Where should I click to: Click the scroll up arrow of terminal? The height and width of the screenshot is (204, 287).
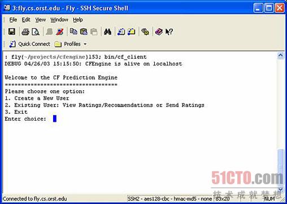280,55
